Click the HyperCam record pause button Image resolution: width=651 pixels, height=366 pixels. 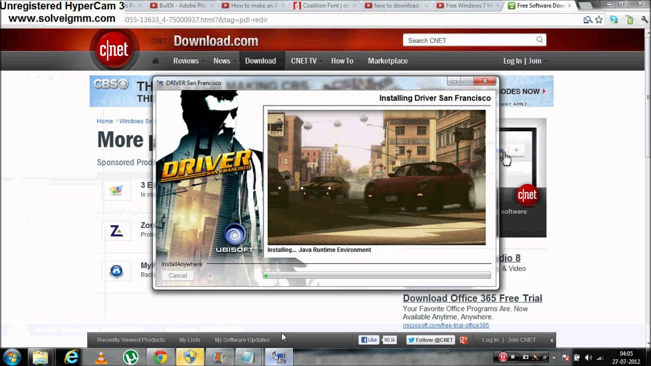coord(502,357)
